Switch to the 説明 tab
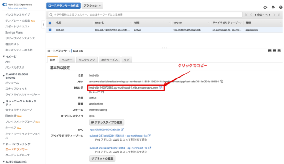Viewport: 284px width, 164px height. point(53,60)
